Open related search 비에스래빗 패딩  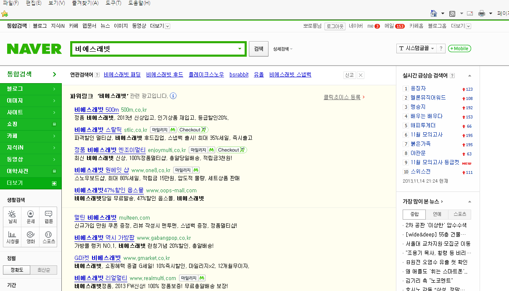[122, 75]
